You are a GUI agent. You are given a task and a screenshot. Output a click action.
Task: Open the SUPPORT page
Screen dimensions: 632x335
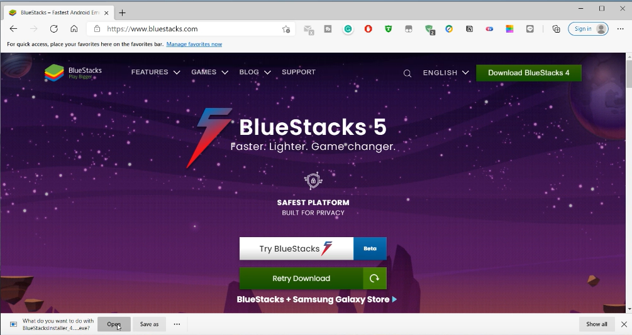tap(299, 72)
